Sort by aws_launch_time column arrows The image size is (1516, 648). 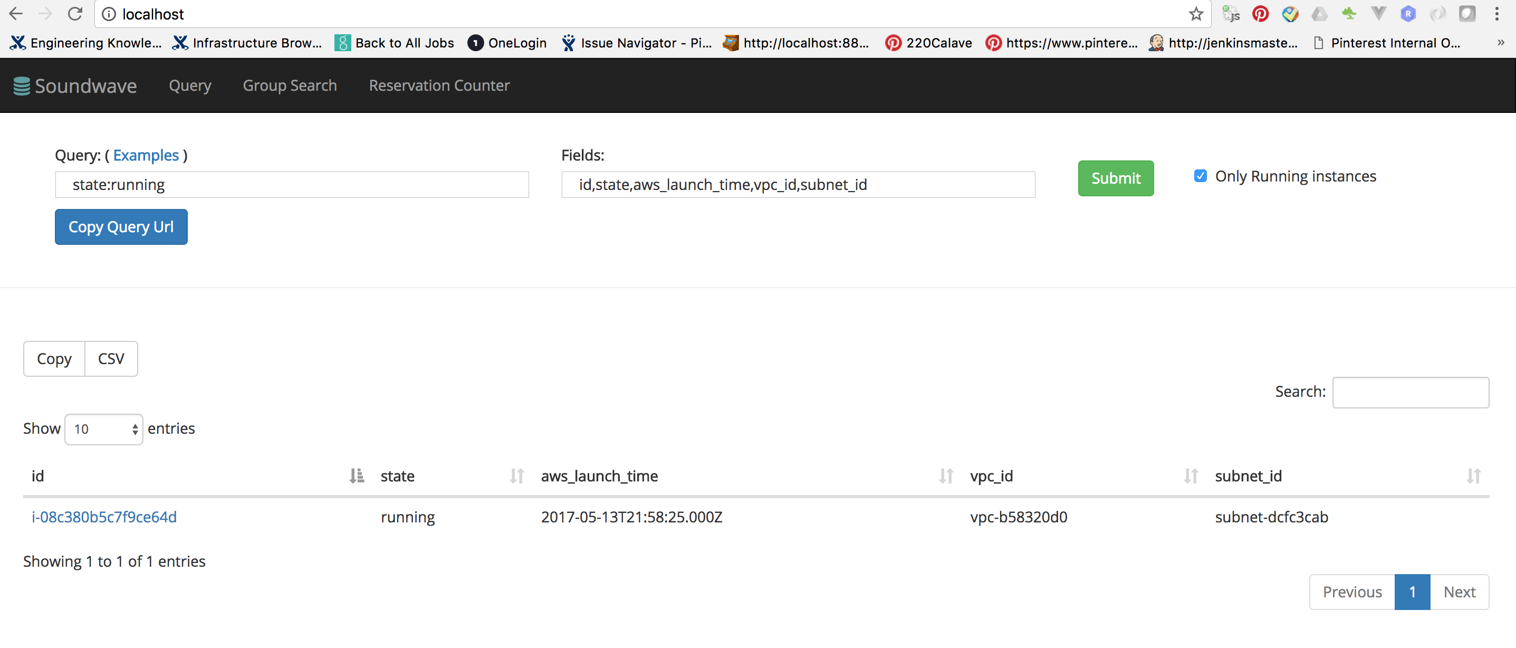946,475
